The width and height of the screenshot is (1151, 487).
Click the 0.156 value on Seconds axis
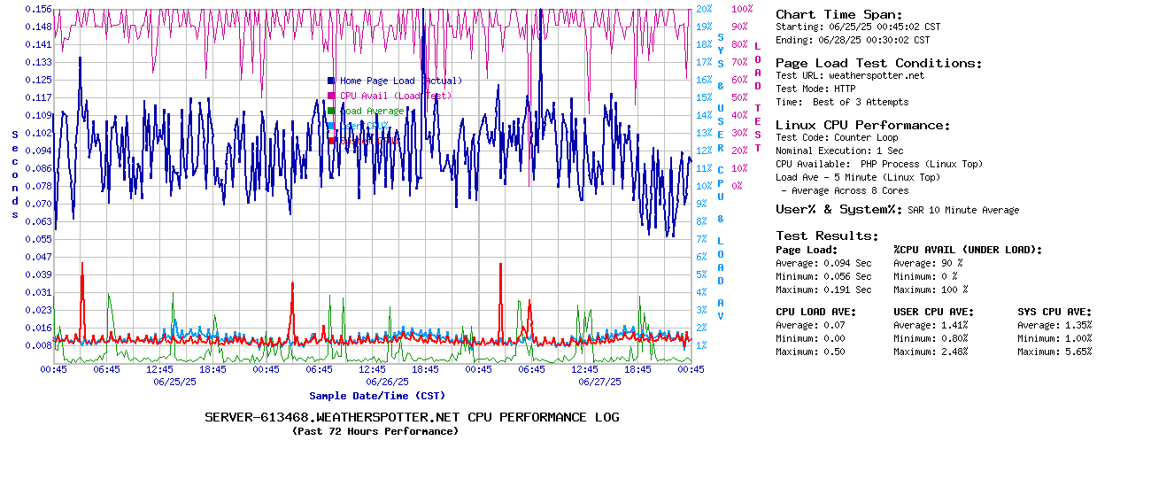(38, 9)
